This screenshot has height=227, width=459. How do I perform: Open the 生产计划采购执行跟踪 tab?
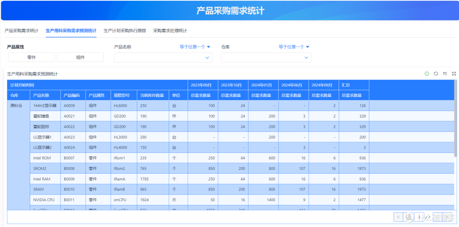point(125,30)
